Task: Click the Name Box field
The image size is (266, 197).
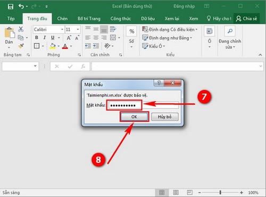Action: pyautogui.click(x=20, y=67)
